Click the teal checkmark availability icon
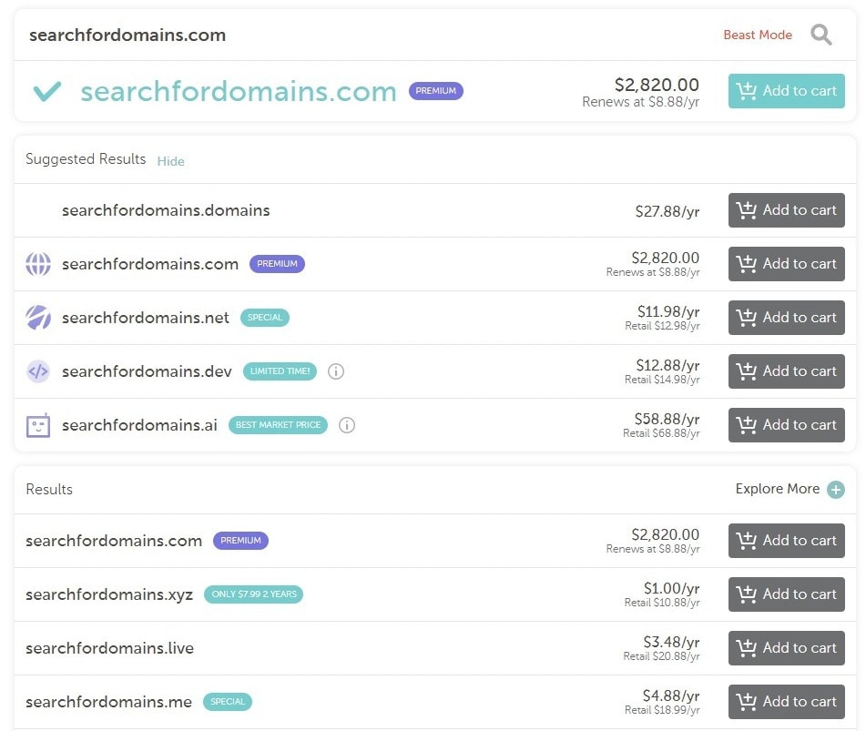 pos(47,91)
